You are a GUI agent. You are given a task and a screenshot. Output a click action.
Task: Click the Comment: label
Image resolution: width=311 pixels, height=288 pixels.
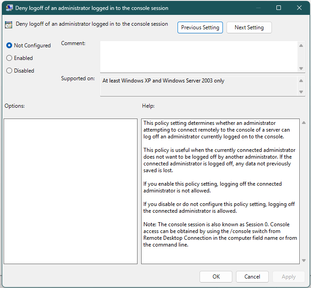click(x=73, y=43)
